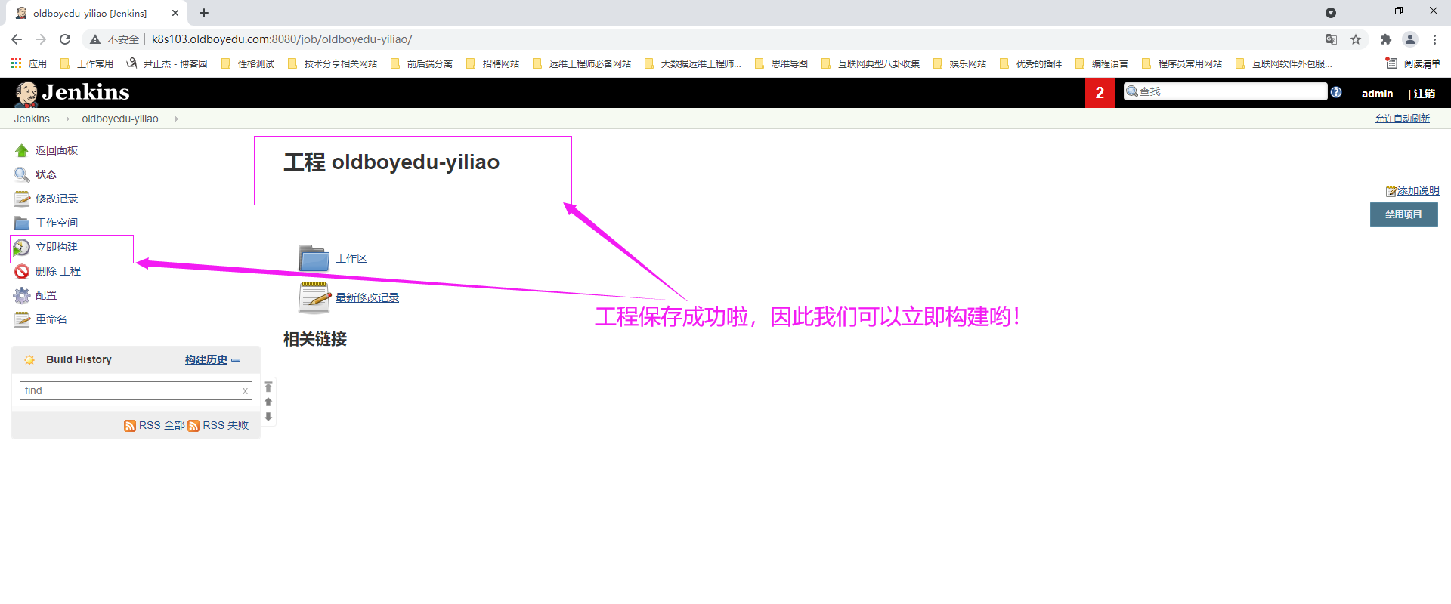Screen dimensions: 1451x604
Task: Click the RSS 全部 feed icon
Action: (x=130, y=426)
